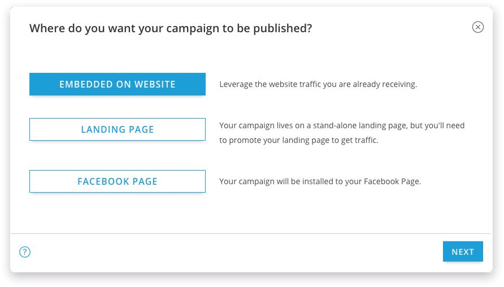Click the highlighted blue Embedded on Website button
This screenshot has height=287, width=504.
click(x=118, y=84)
